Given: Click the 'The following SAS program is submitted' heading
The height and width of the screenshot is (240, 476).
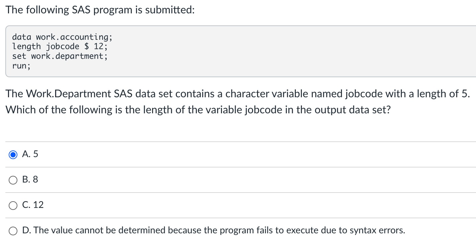Looking at the screenshot, I should click(100, 10).
